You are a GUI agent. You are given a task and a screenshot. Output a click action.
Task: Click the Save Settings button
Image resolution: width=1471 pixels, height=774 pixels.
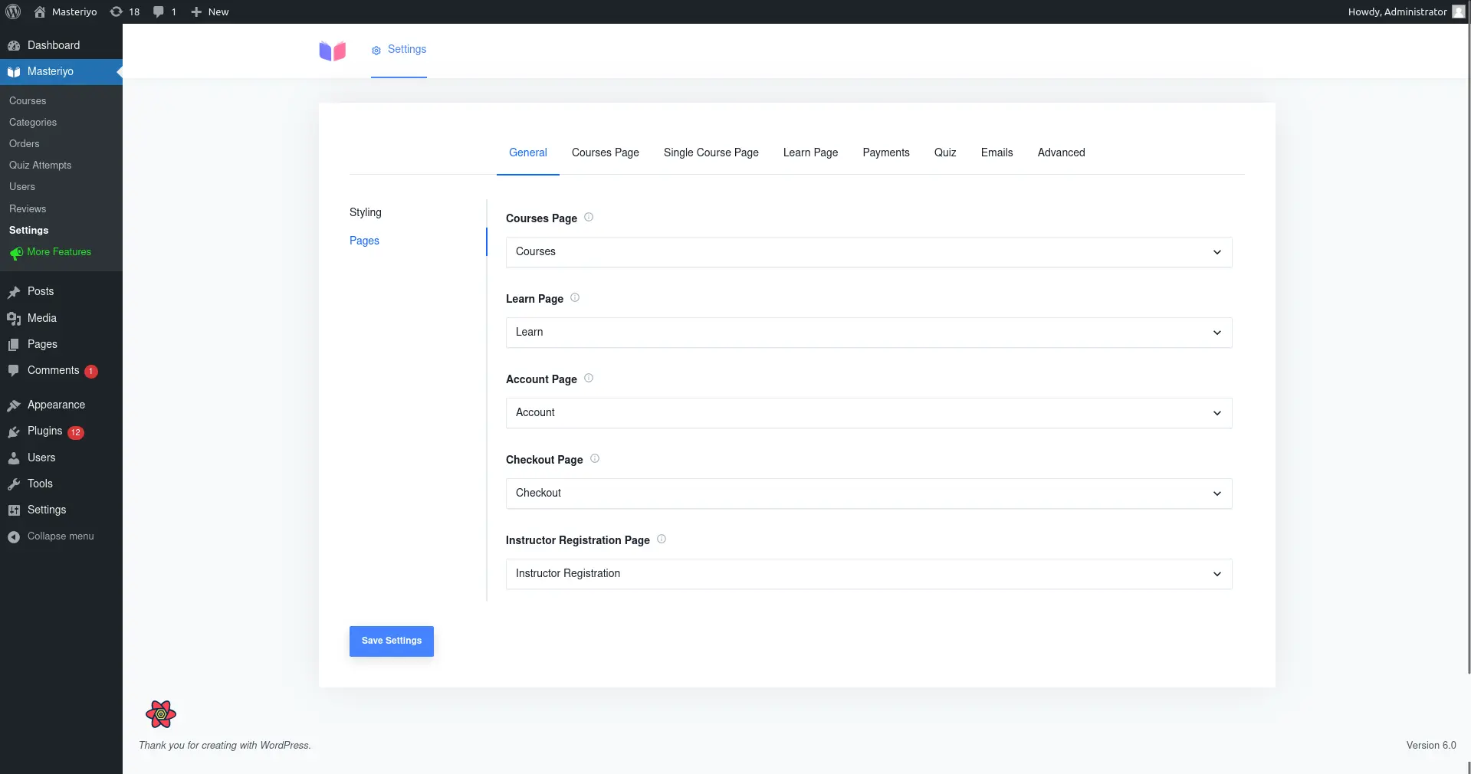tap(392, 641)
